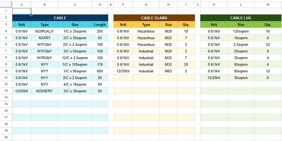Select lug size 95sqmm cell
Viewport: 282px width, 141px height.
pyautogui.click(x=241, y=71)
